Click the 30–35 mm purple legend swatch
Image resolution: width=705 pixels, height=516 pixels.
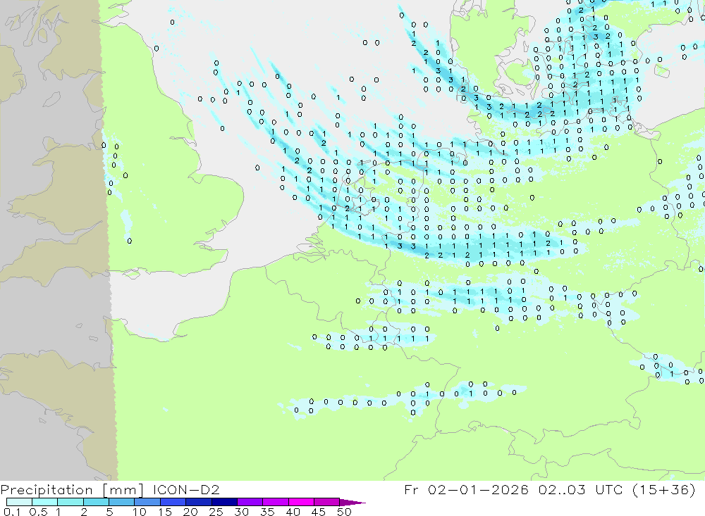tap(250, 502)
